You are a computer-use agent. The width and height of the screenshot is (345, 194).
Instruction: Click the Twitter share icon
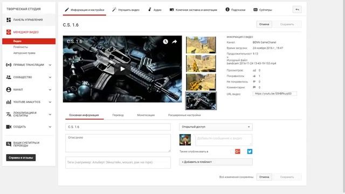[250, 151]
